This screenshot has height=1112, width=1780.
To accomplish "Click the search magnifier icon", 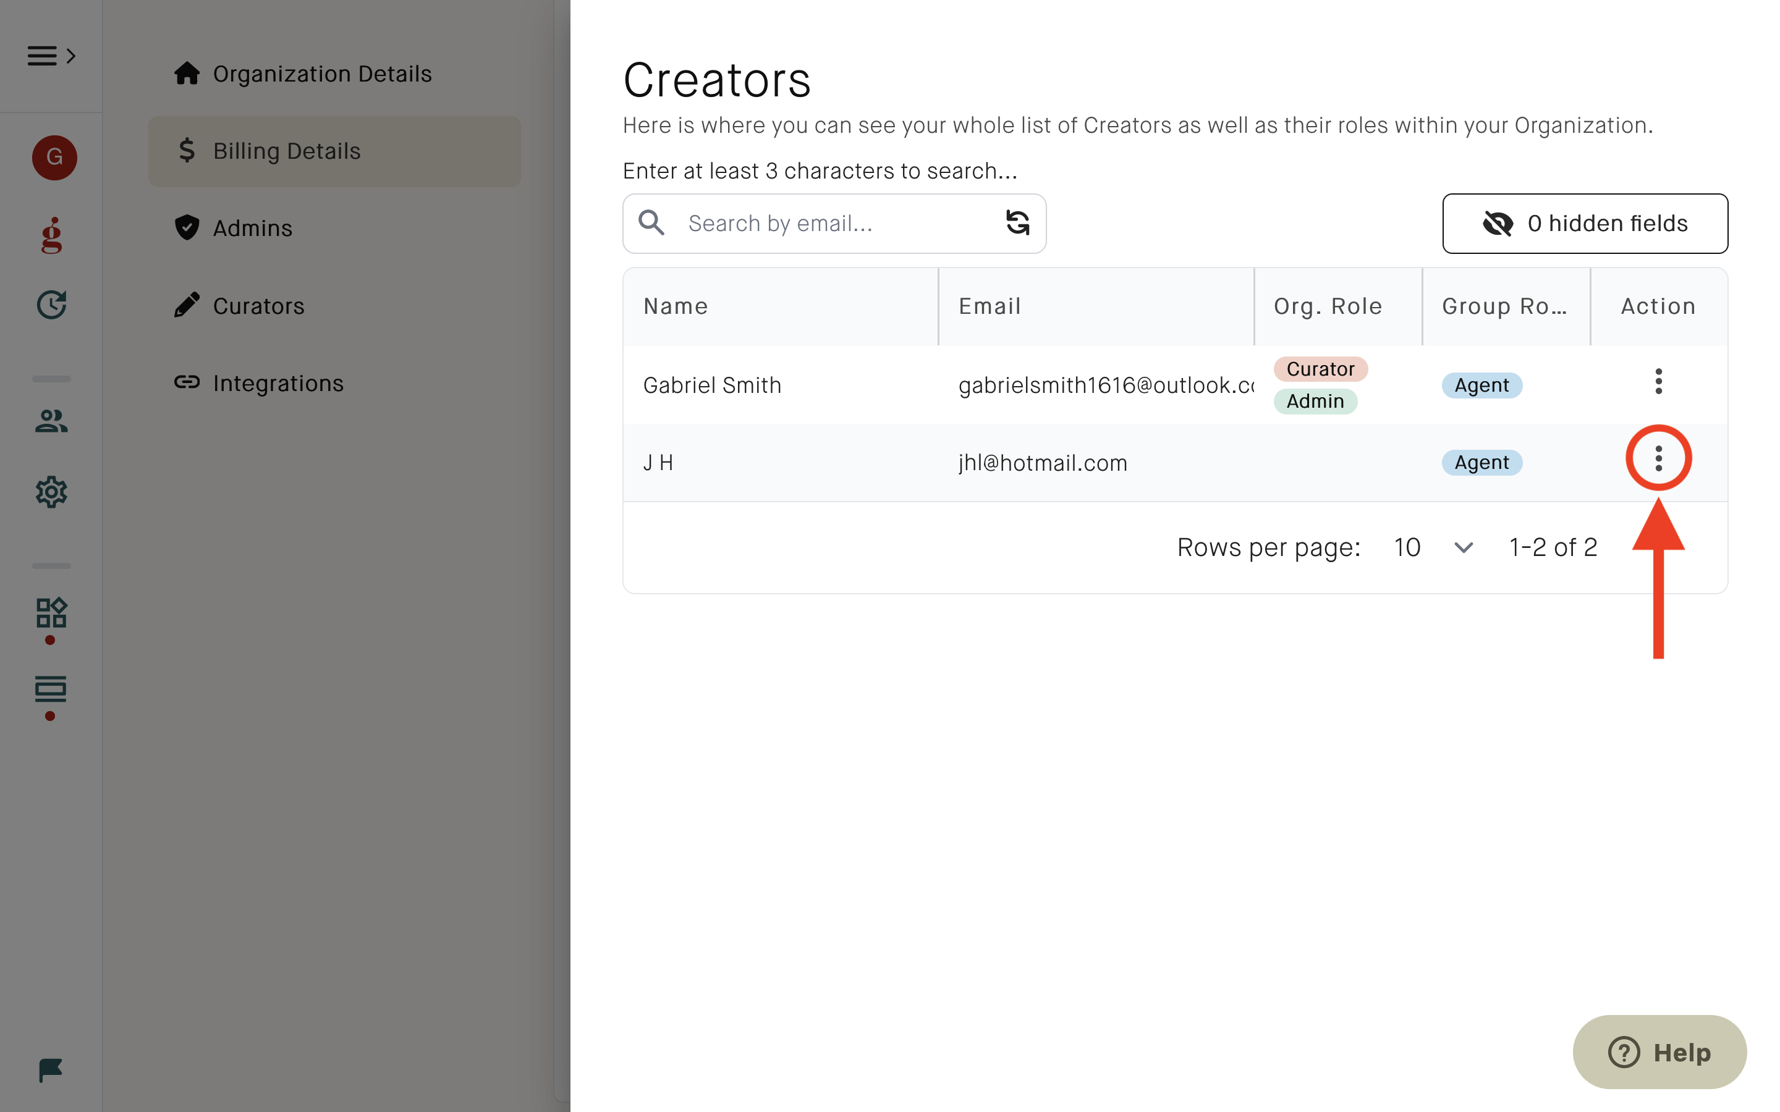I will point(651,223).
